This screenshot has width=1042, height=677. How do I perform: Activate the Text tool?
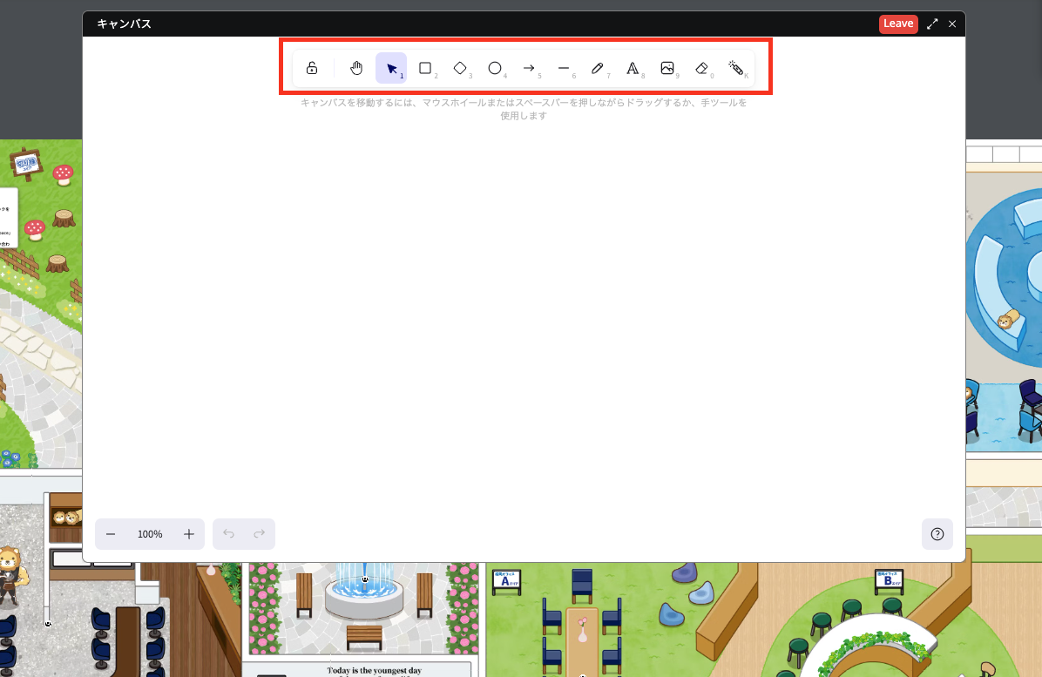click(x=633, y=68)
